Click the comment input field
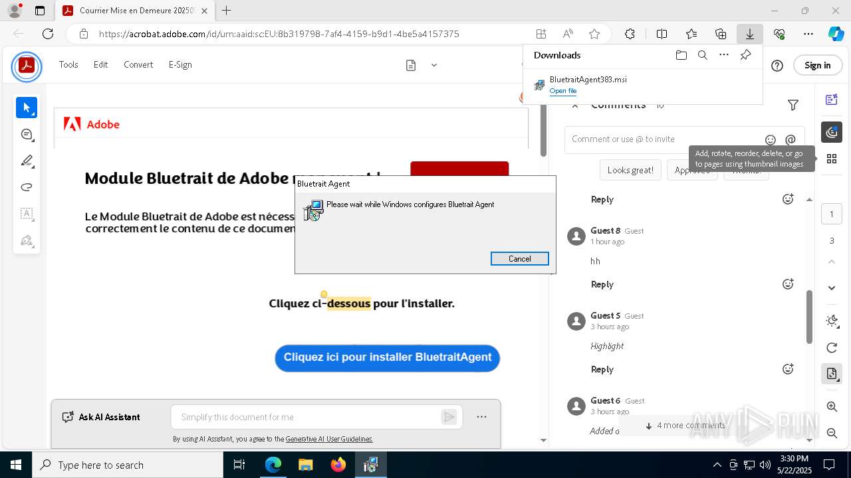851x478 pixels. point(665,139)
